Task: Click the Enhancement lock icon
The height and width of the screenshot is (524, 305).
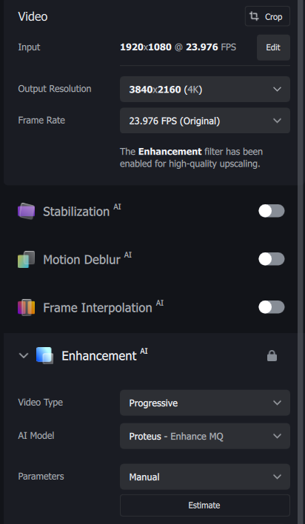Action: pos(272,355)
